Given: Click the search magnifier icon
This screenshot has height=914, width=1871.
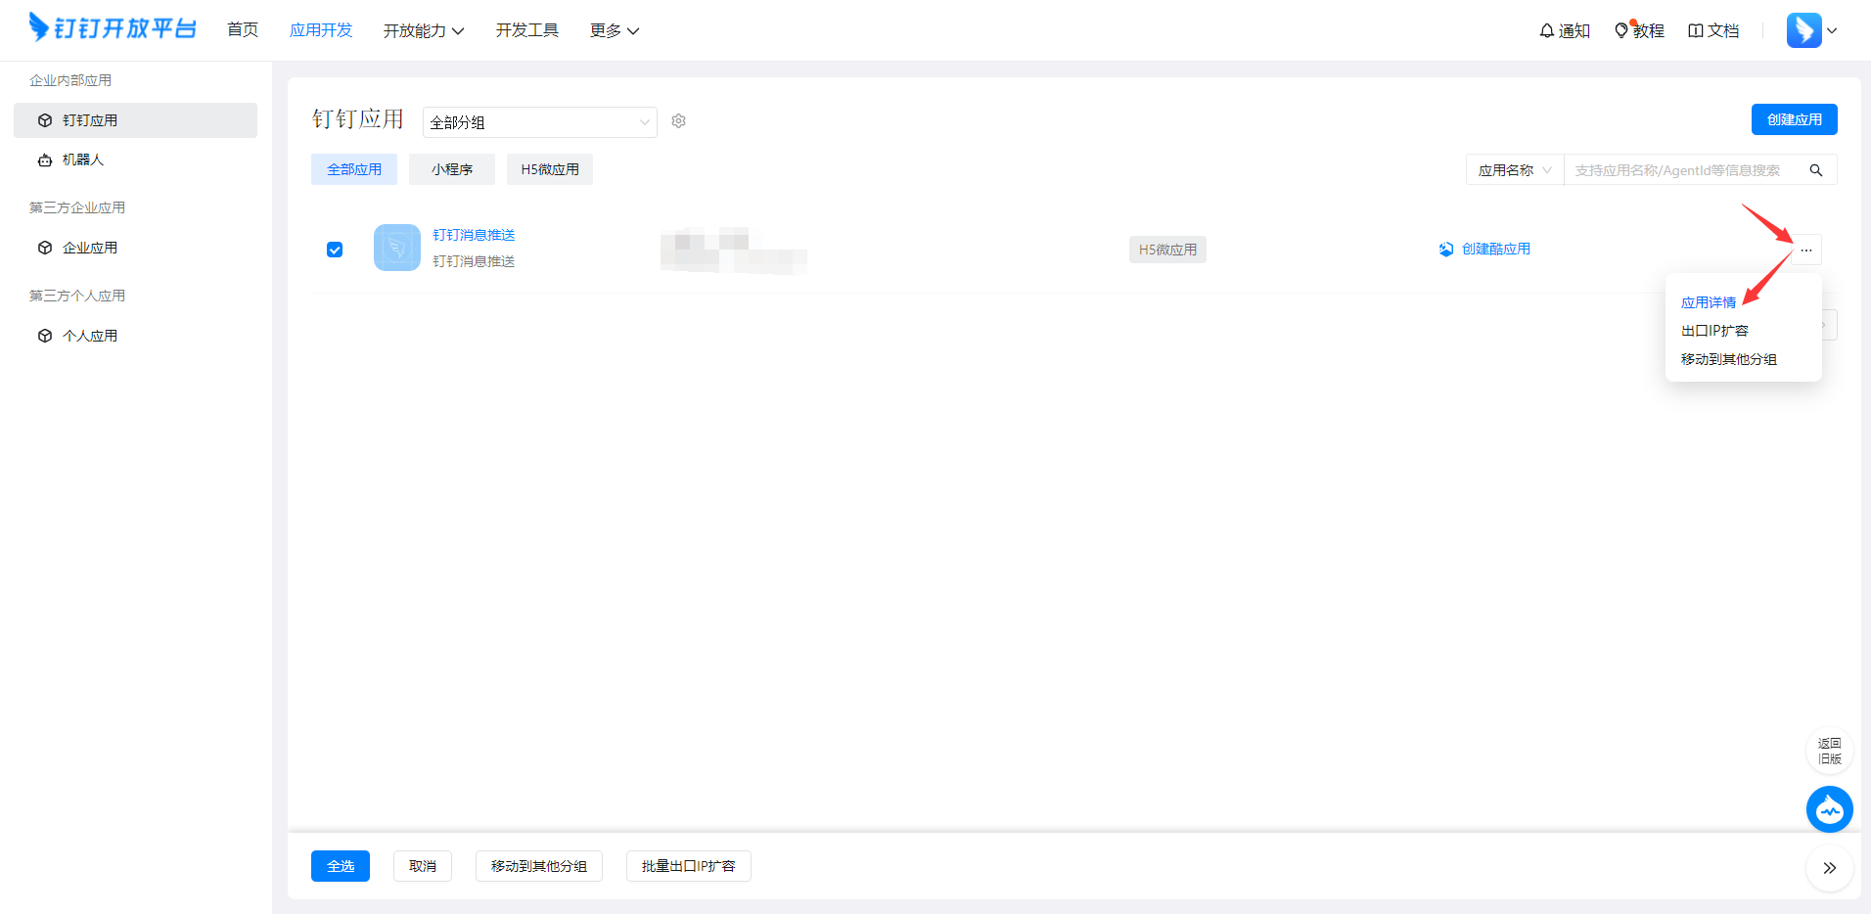Looking at the screenshot, I should click(1816, 170).
